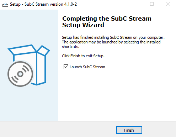
Task: Close the Setup wizard window
Action: coord(168,4)
